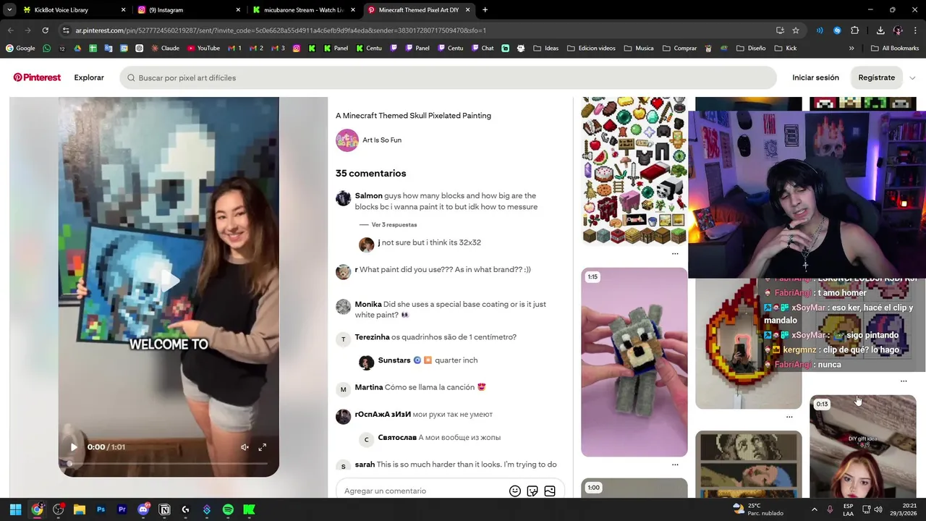Open Salmon commenter profile
The image size is (926, 521).
pyautogui.click(x=368, y=195)
